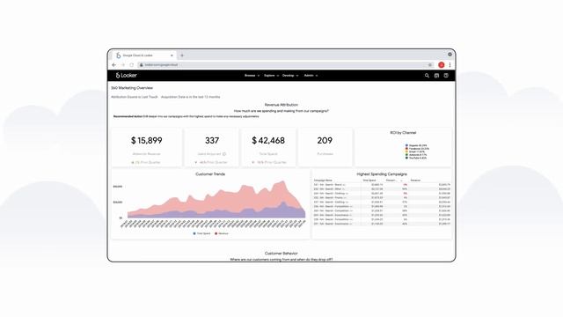Go back with the browser back arrow

113,65
